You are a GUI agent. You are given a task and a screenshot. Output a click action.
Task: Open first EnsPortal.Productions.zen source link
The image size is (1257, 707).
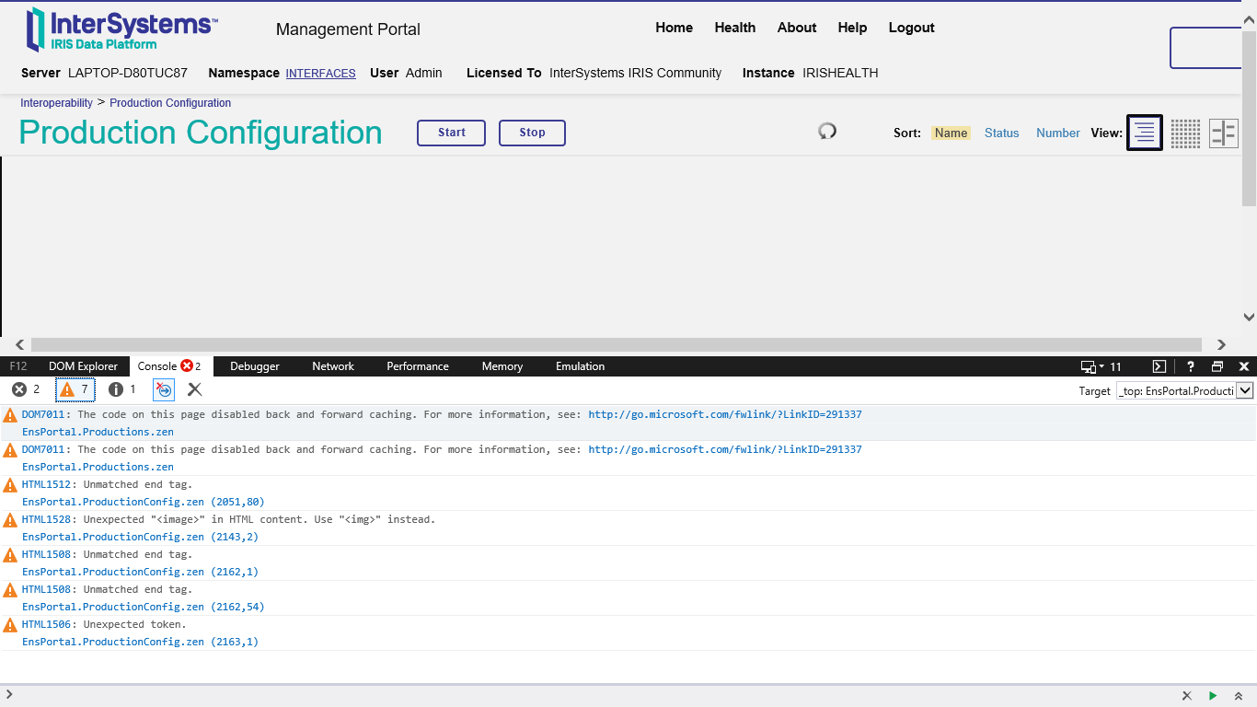(x=98, y=432)
